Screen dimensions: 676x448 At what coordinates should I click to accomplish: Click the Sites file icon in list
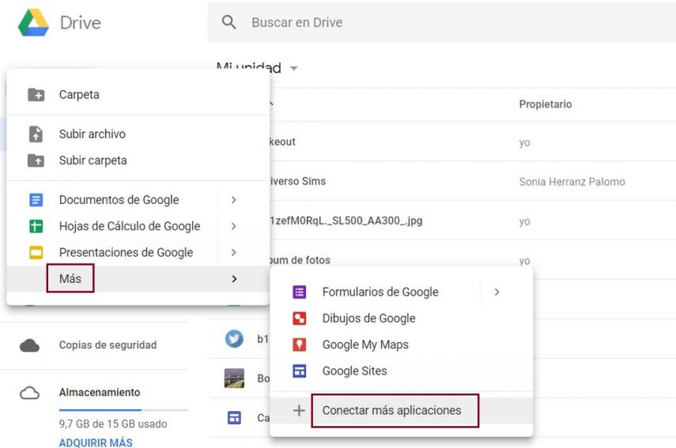[x=234, y=418]
